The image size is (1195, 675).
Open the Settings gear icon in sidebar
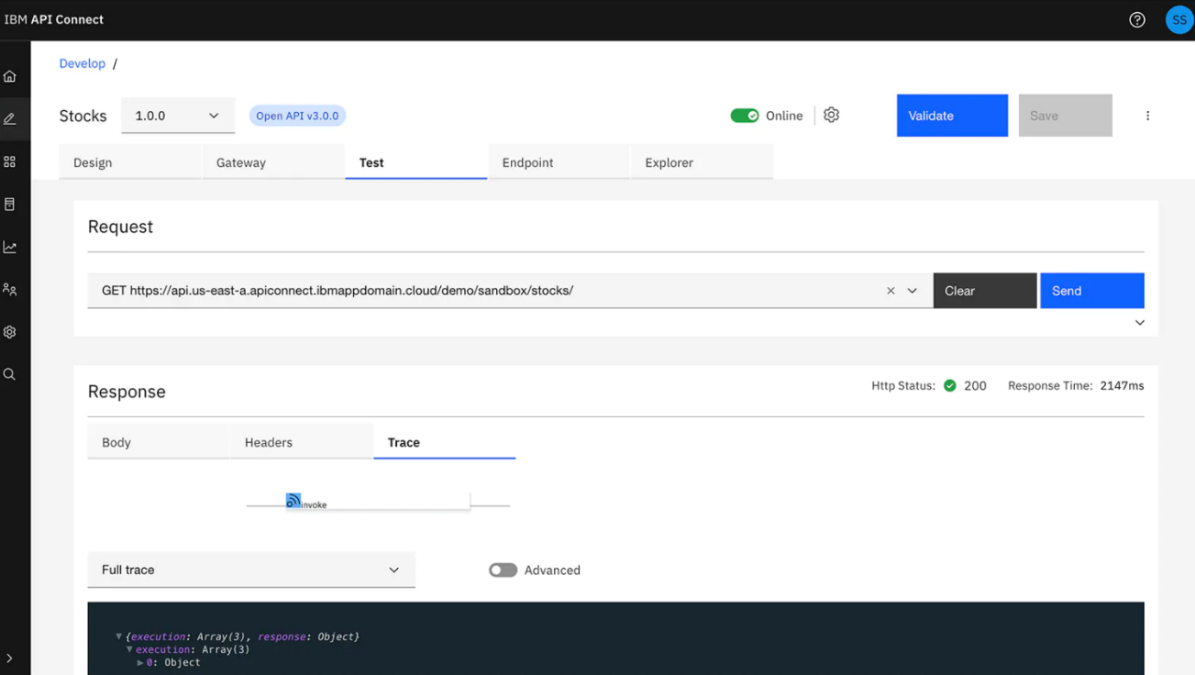10,332
